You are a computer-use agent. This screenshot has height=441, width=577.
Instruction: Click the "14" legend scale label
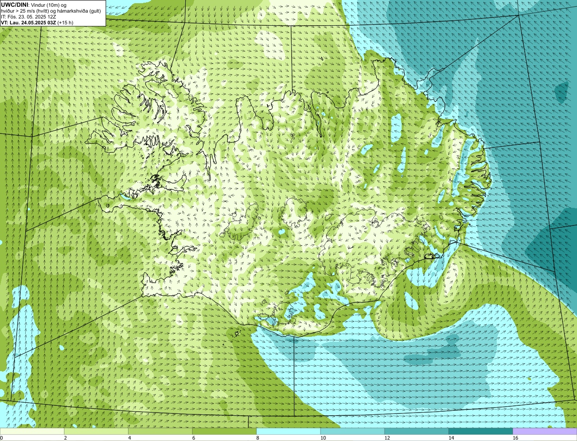451,438
